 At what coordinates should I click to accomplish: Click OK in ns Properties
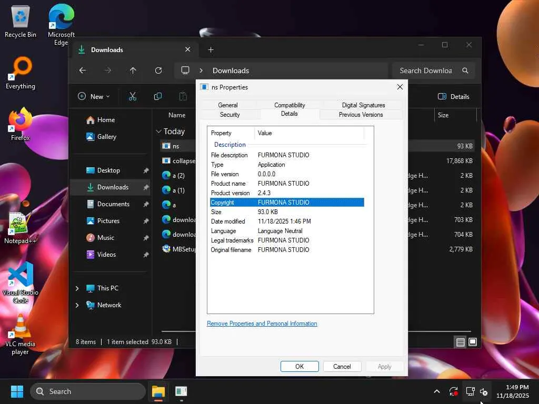(300, 367)
